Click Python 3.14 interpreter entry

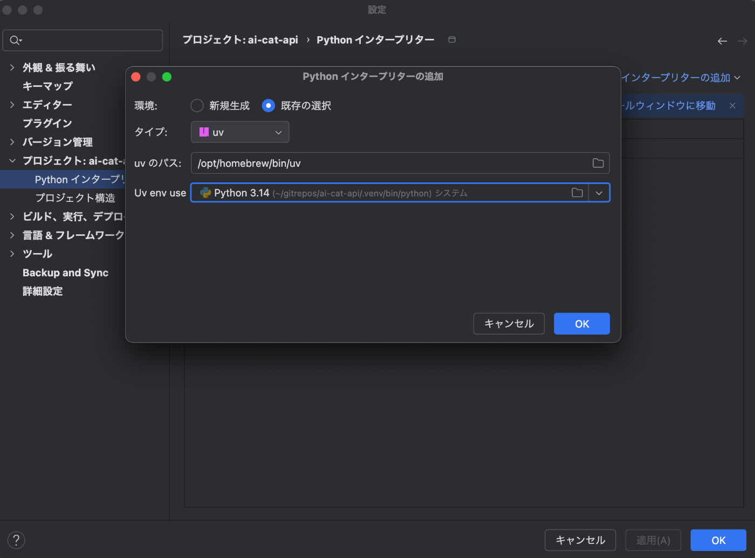[x=333, y=193]
